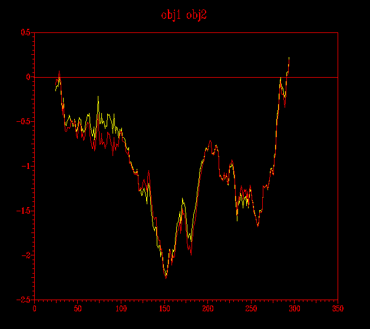This screenshot has width=370, height=329.
Task: Click the 350 x-axis tick label
Action: pos(338,308)
